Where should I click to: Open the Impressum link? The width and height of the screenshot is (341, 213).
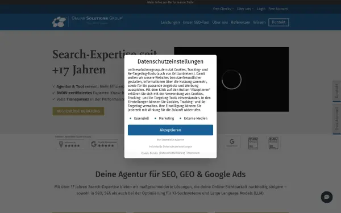(193, 153)
